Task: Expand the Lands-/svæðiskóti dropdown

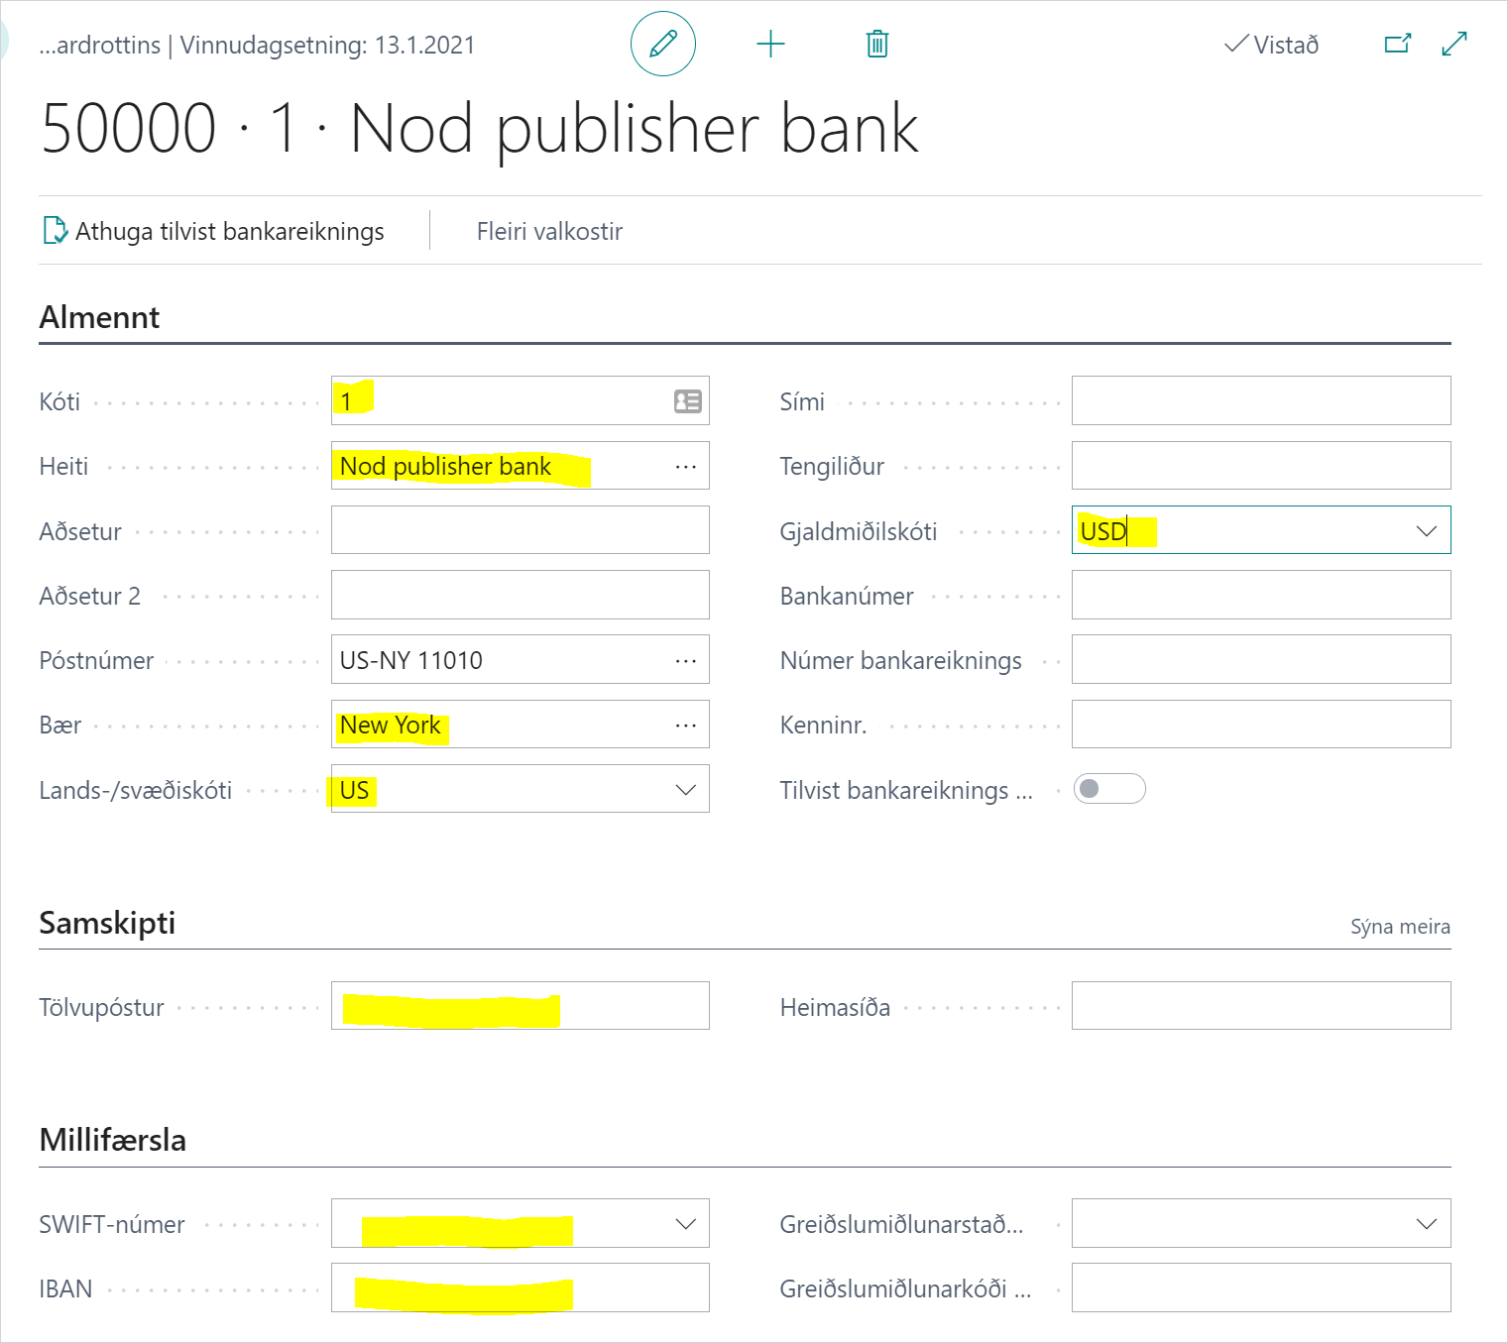Action: click(685, 790)
